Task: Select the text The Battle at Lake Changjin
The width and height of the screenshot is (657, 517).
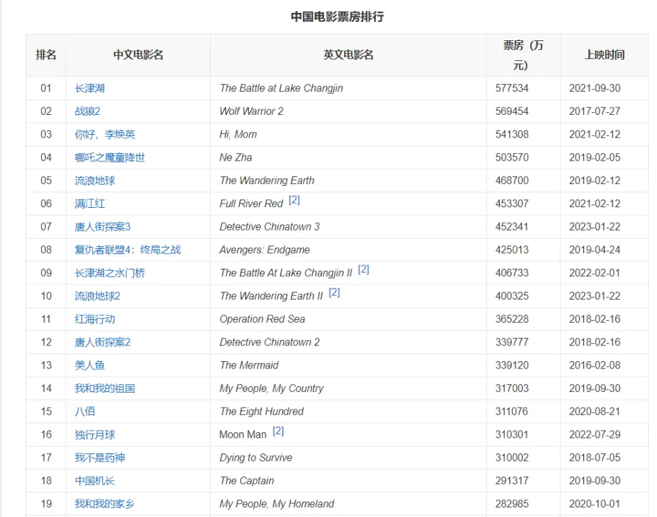Action: (281, 88)
